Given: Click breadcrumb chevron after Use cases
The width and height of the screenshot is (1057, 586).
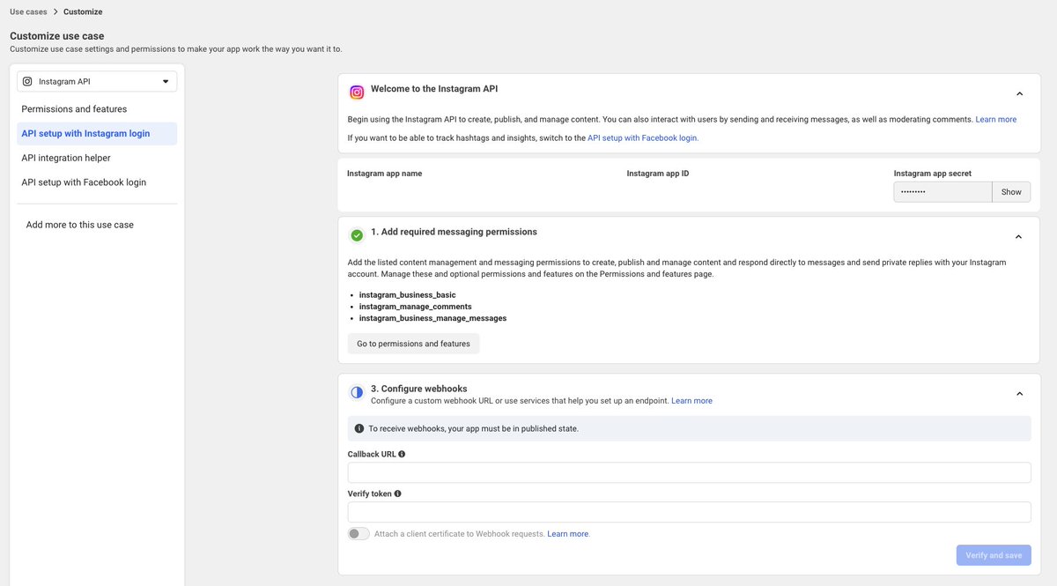Looking at the screenshot, I should 55,11.
